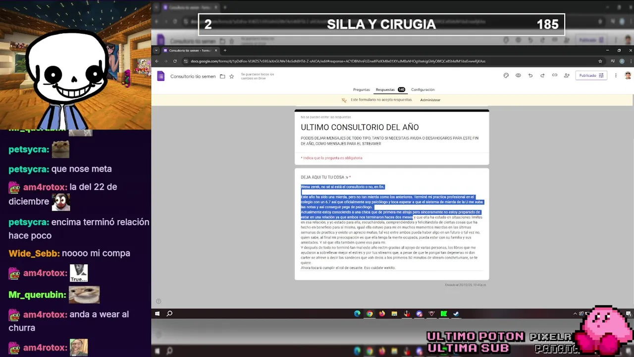
Task: Go back in Chrome
Action: [x=157, y=61]
